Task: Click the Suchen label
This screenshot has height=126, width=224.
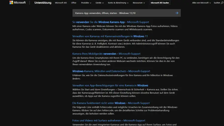Action: (217, 3)
